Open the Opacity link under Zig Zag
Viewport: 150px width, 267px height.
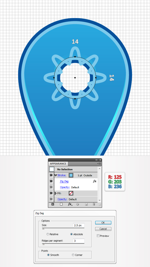click(x=65, y=187)
